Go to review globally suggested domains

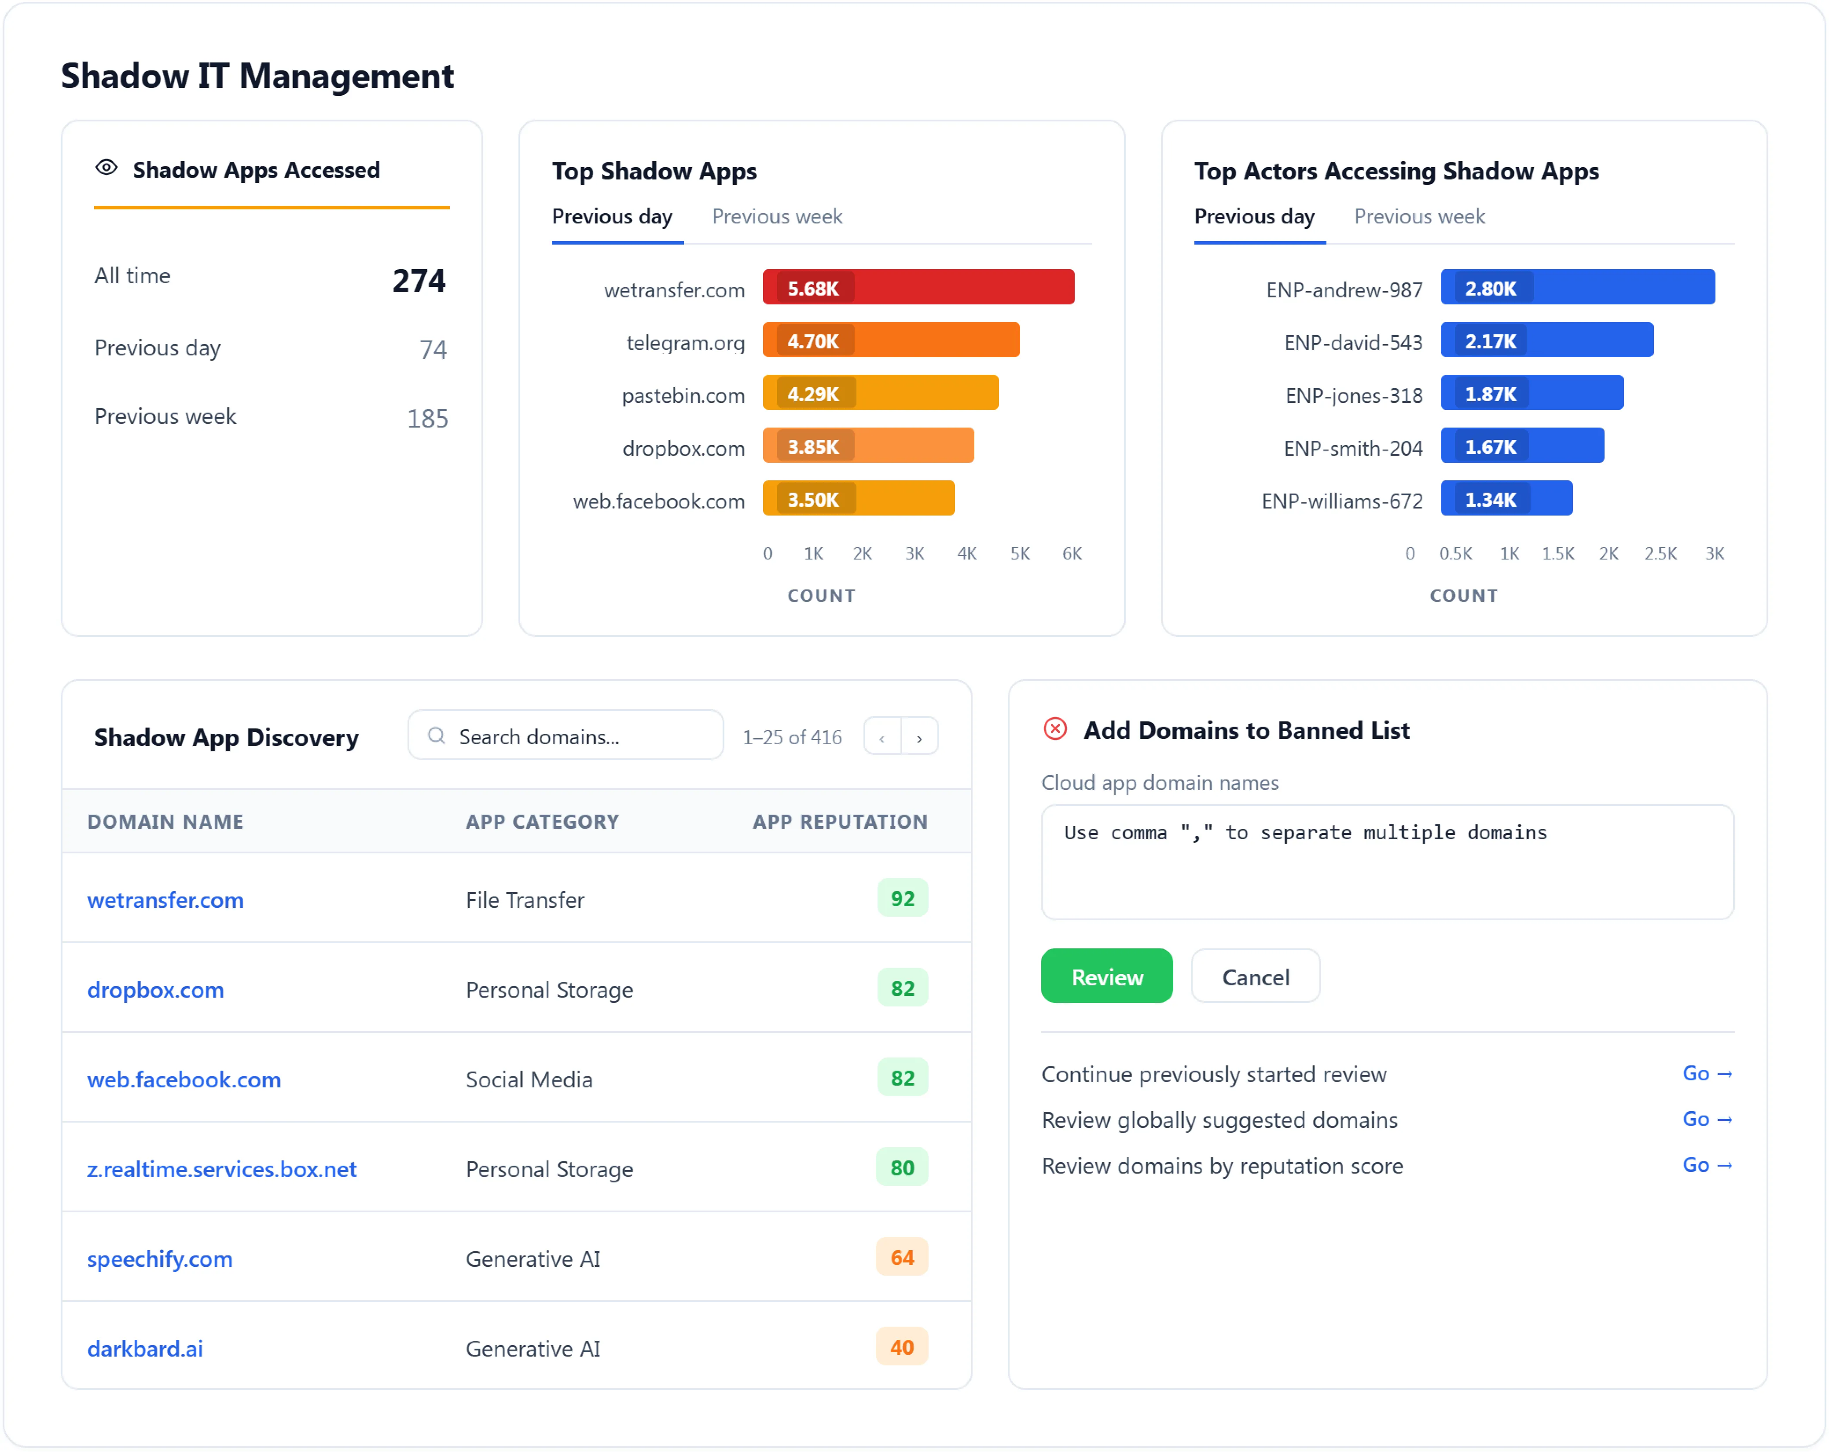coord(1707,1119)
